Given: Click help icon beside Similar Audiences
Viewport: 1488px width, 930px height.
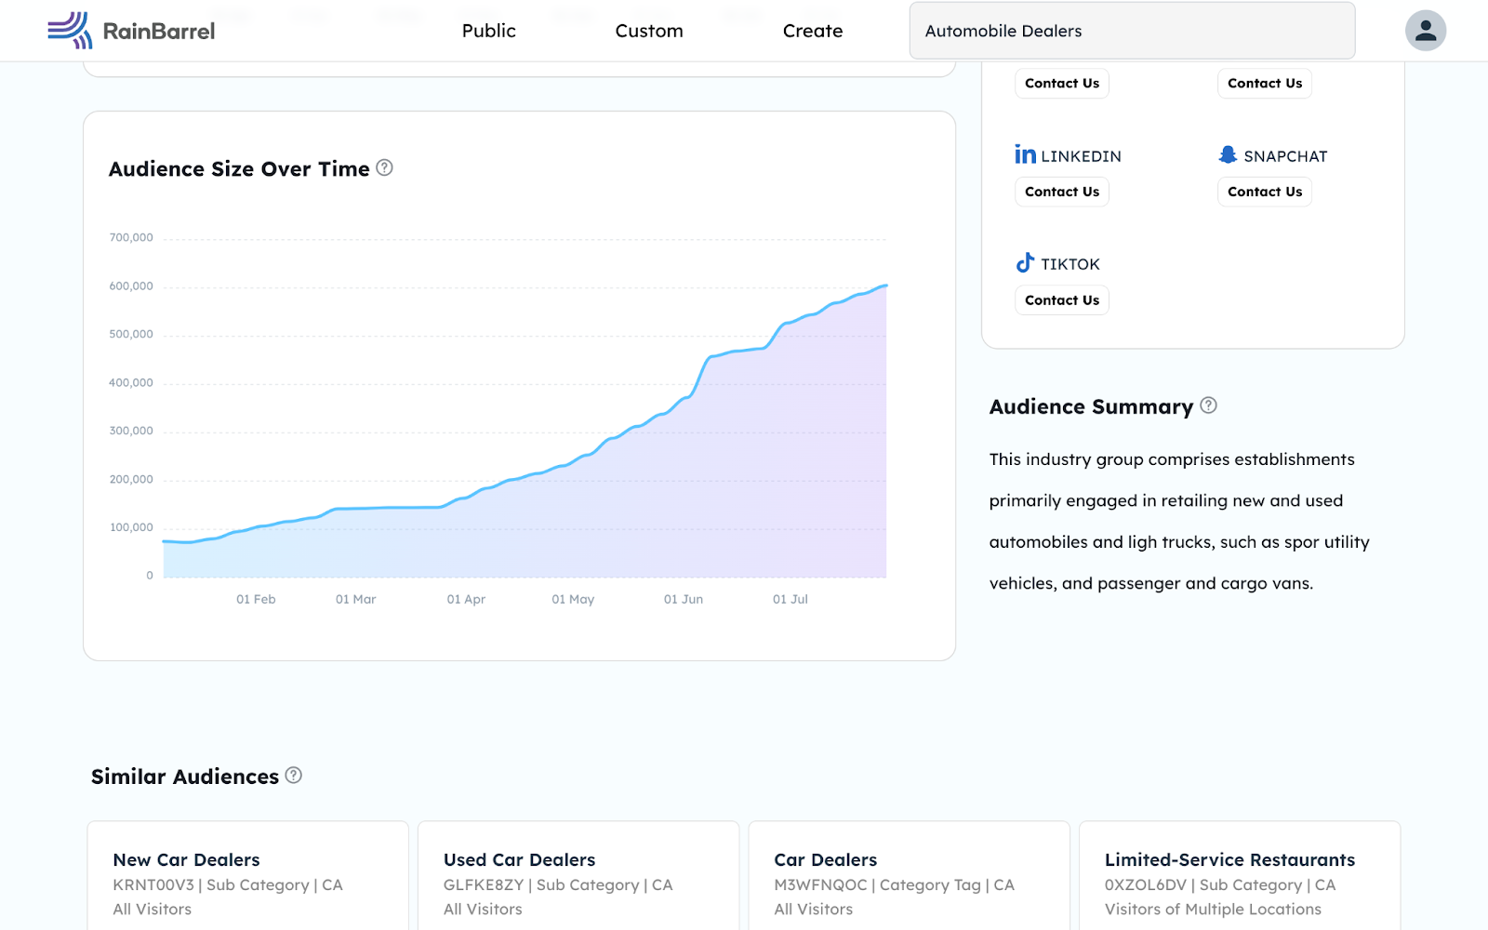Looking at the screenshot, I should tap(294, 776).
